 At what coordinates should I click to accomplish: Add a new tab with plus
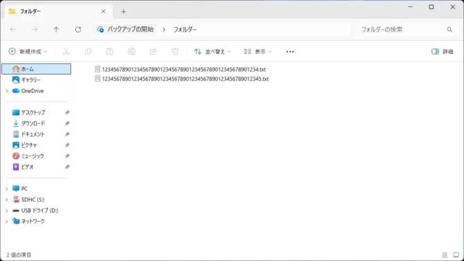[x=124, y=12]
